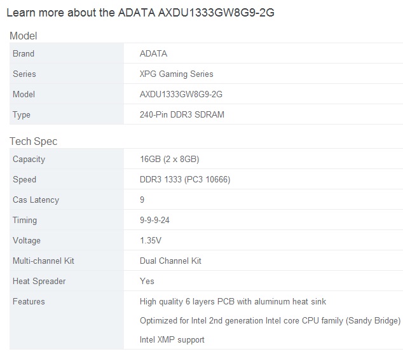Select the Heat Spreader row label

(x=39, y=282)
